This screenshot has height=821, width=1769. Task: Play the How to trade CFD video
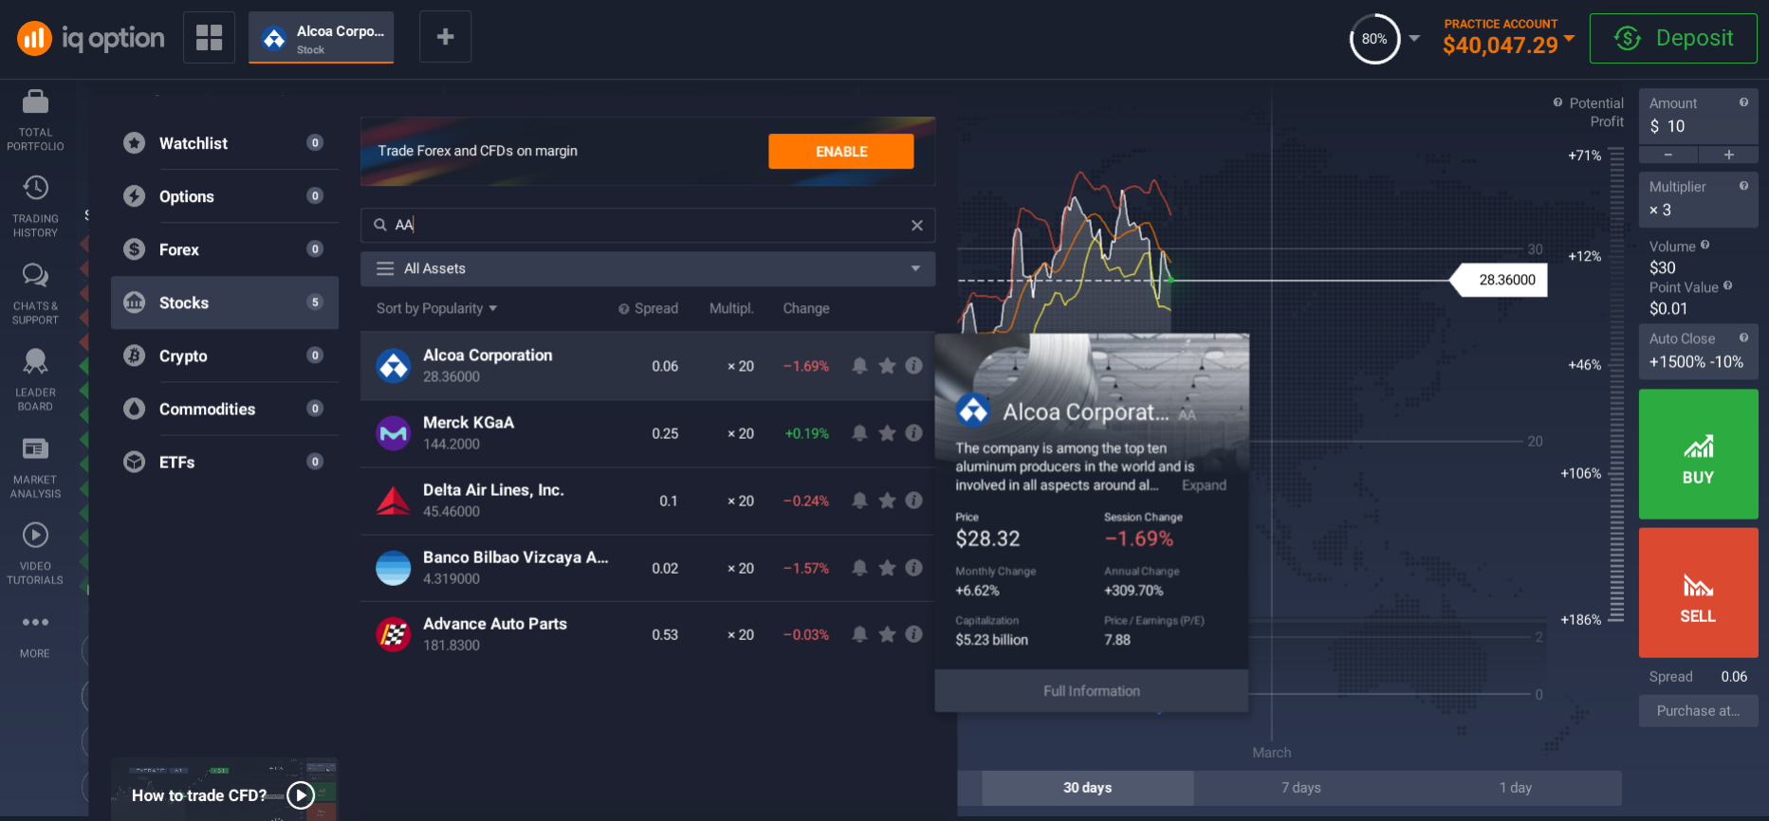[x=301, y=795]
